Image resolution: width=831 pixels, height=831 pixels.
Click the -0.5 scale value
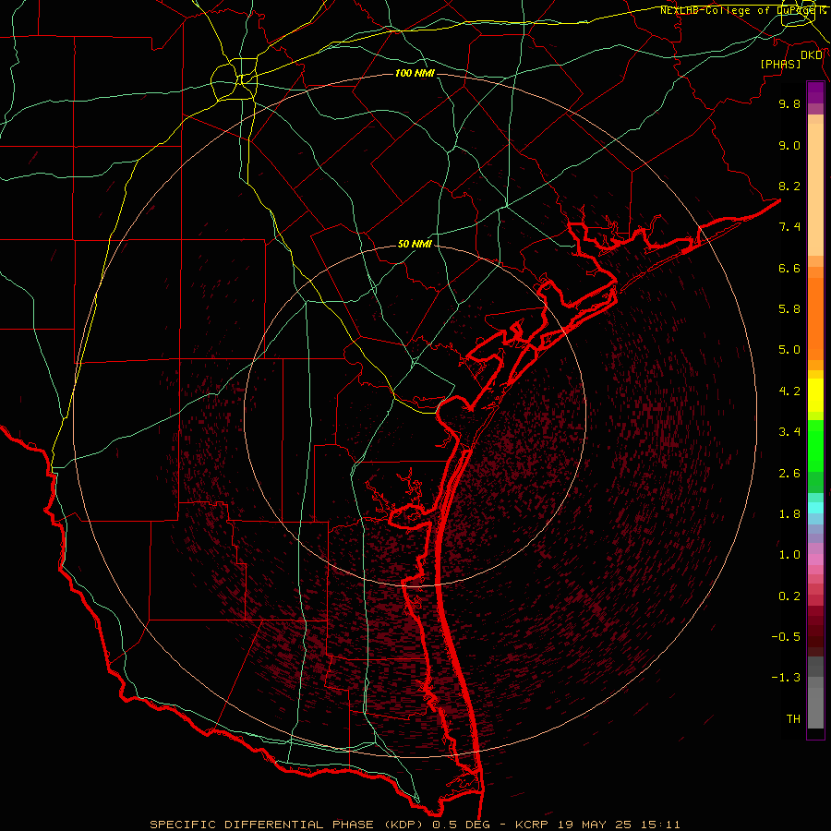(786, 637)
